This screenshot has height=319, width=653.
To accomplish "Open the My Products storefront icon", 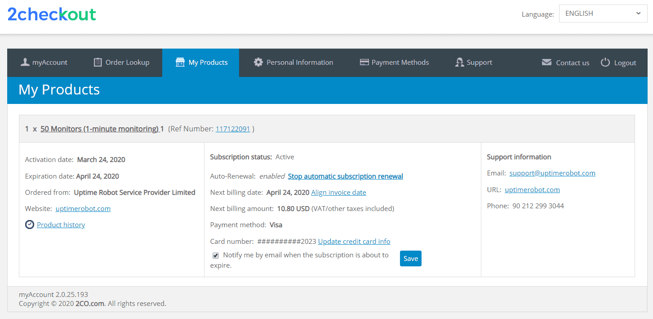I will coord(179,62).
